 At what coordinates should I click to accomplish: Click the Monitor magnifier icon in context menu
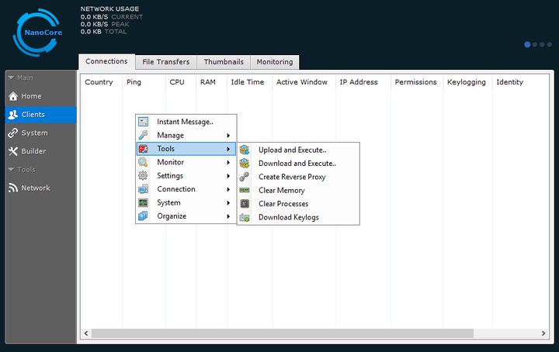tap(143, 162)
